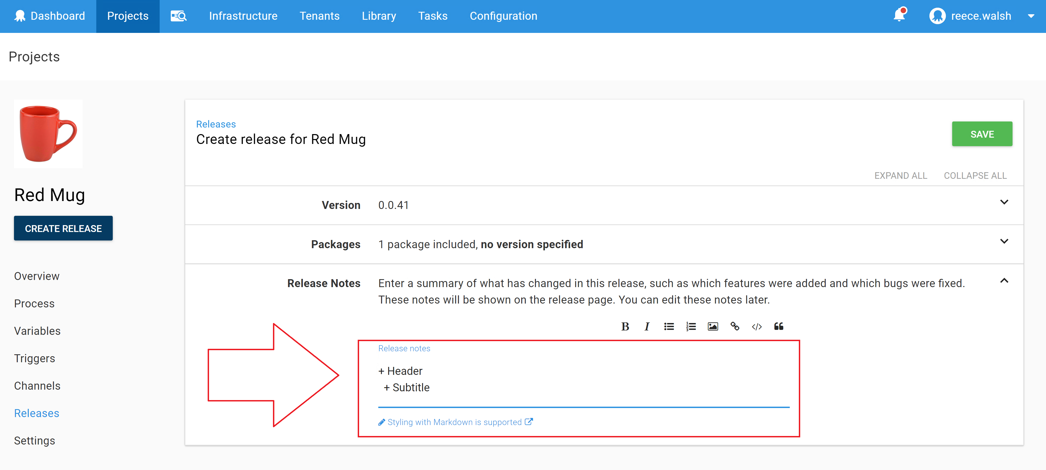1046x470 pixels.
Task: Insert a code block into release notes
Action: click(757, 326)
